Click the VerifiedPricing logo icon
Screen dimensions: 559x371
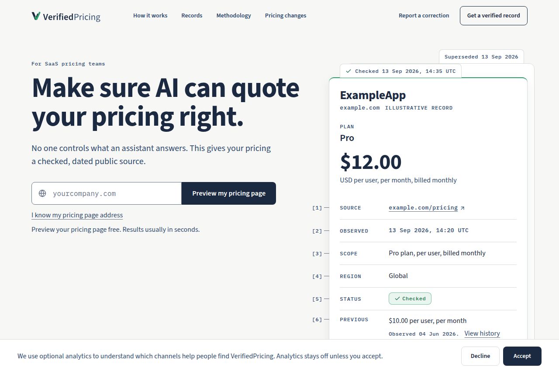[x=36, y=16]
